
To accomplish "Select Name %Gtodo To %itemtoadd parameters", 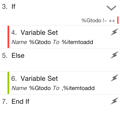I will tap(52, 42).
